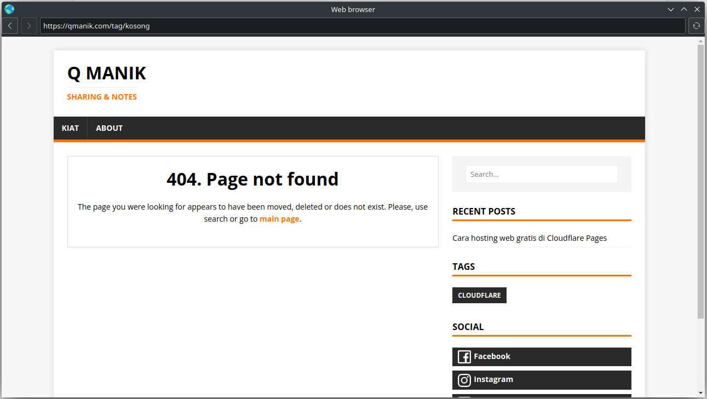Viewport: 707px width, 399px height.
Task: Click the scrollbar down arrow
Action: [702, 393]
